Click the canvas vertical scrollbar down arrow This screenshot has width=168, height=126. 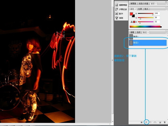(x=113, y=122)
